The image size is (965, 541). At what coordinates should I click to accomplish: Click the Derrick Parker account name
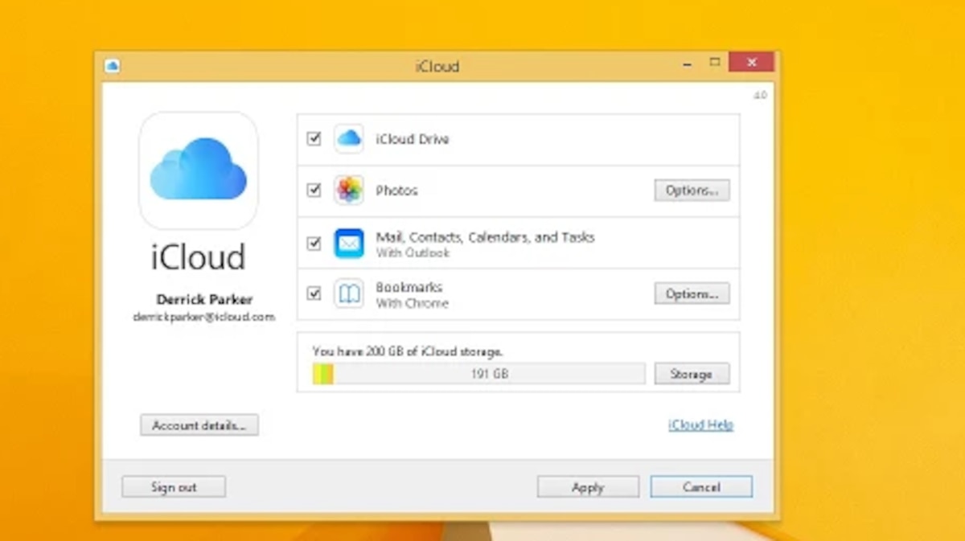click(204, 299)
